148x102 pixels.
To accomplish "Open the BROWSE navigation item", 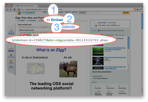I will (75, 12).
